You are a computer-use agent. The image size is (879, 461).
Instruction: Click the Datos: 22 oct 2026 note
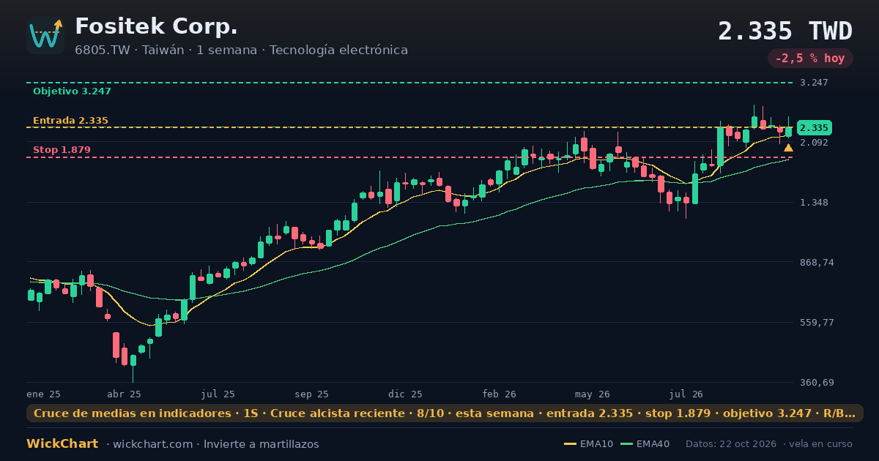731,444
